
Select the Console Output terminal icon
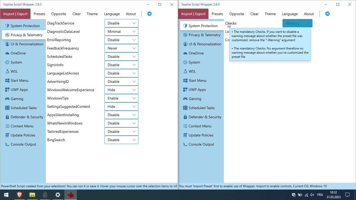pyautogui.click(x=7, y=144)
